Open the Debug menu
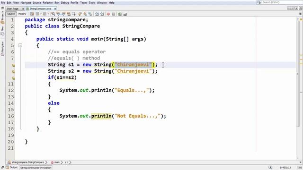303x170 pixels. [65, 3]
